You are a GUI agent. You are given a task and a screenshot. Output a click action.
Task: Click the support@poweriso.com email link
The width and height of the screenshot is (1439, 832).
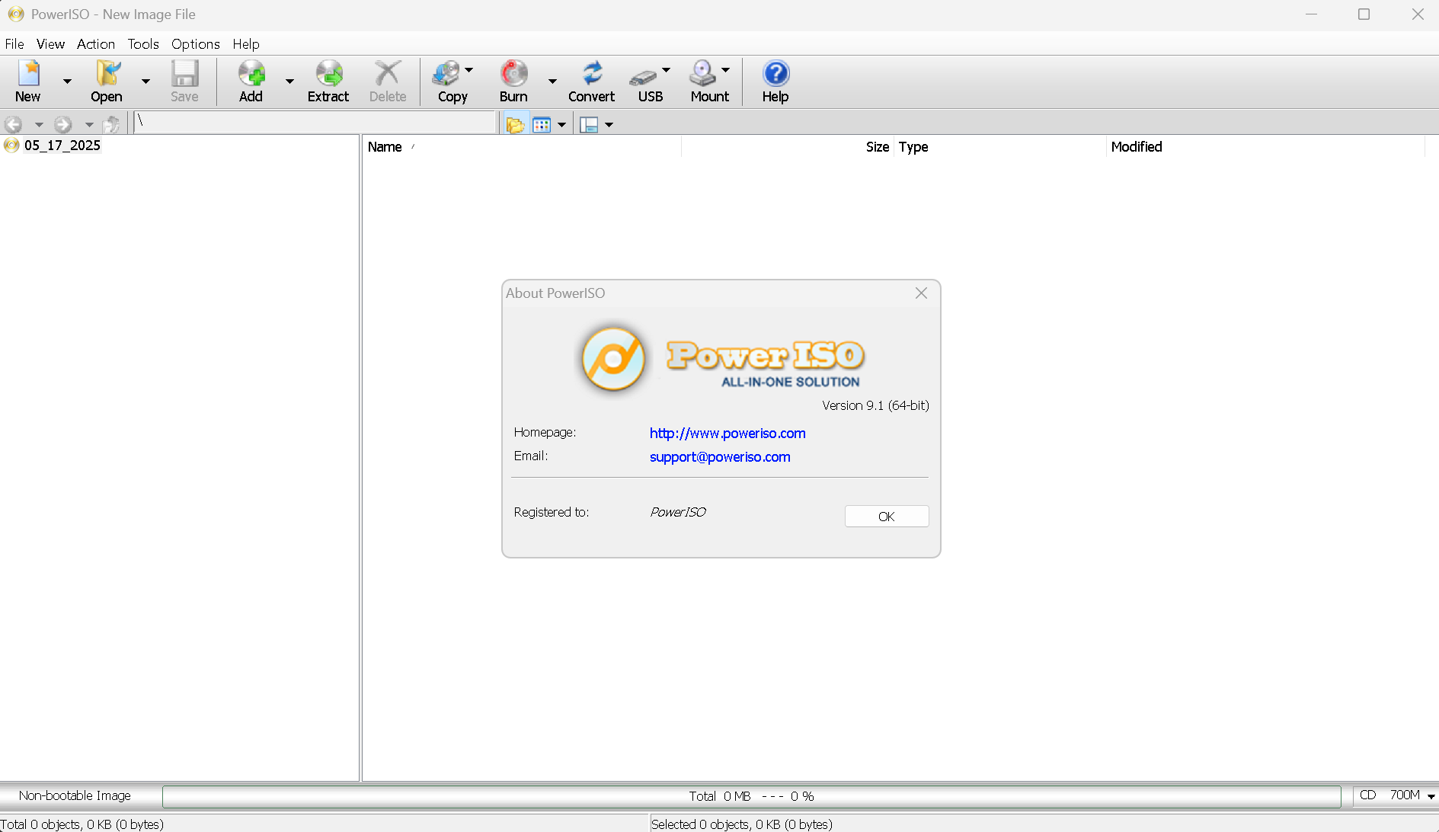pyautogui.click(x=720, y=457)
